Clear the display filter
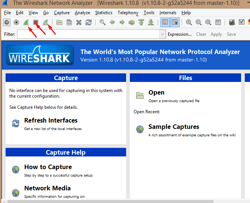Screen dimensions: 250x203 click(x=201, y=34)
